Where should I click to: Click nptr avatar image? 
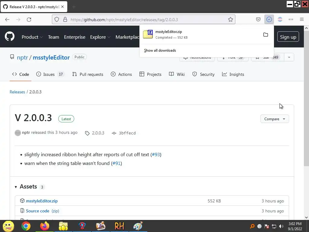18,133
